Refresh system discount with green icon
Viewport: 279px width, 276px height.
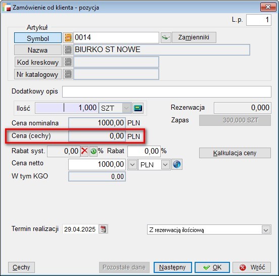(x=94, y=151)
